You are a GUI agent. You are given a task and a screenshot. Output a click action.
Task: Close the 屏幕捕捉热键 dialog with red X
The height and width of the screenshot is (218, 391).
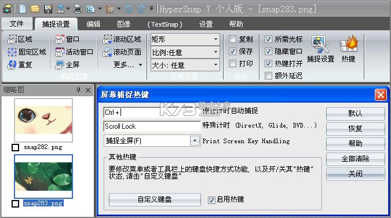(x=381, y=95)
